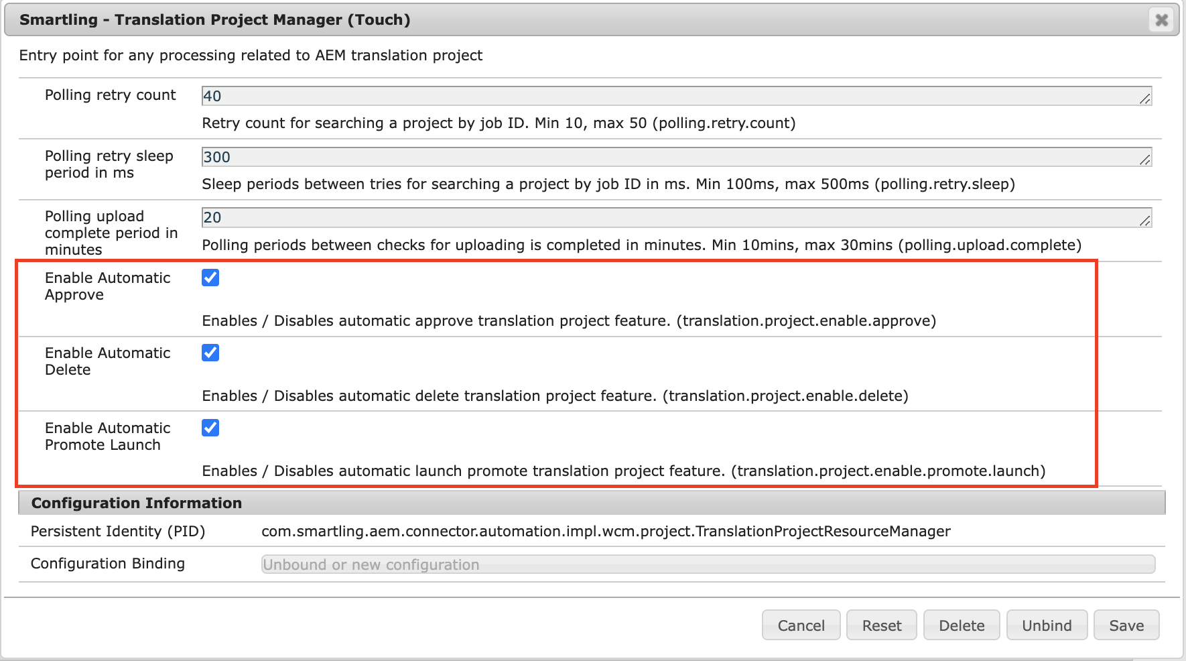This screenshot has height=661, width=1186.
Task: Click the Configuration Information header
Action: pyautogui.click(x=592, y=503)
